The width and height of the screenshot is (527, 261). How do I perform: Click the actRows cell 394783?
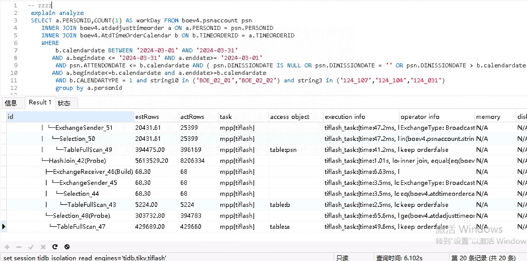click(199, 216)
